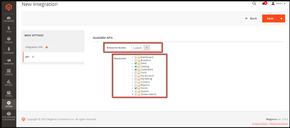Viewport: 290px width, 128px height.
Task: Expand the Carts tree node
Action: 133,73
